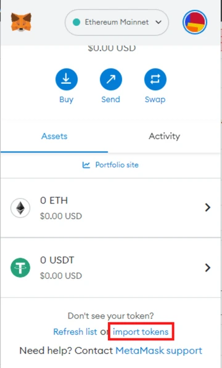The width and height of the screenshot is (222, 368).
Task: Click the green Tether USDT logo
Action: click(x=20, y=268)
